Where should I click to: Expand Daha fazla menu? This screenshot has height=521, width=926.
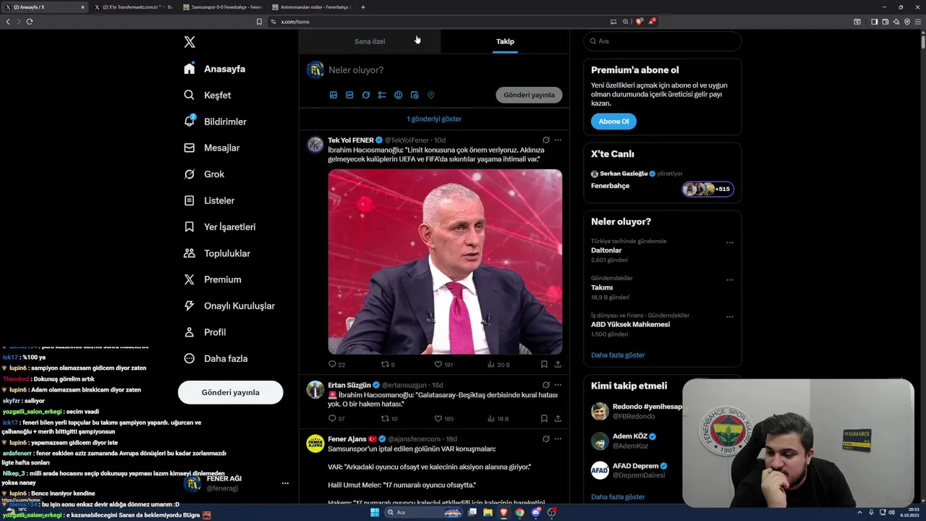pos(216,358)
